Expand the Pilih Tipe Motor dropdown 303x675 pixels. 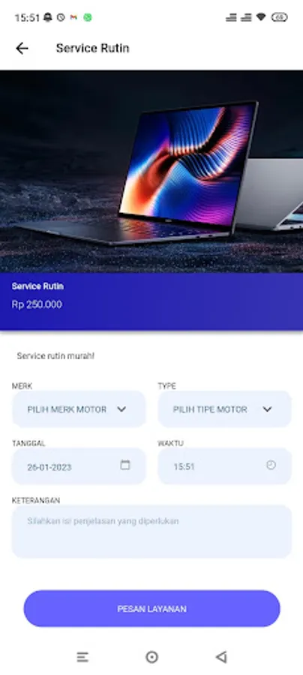click(225, 409)
